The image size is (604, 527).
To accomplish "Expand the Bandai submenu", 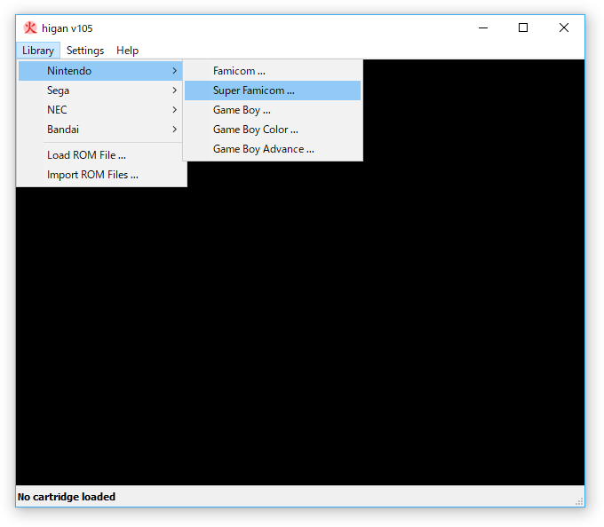I will [x=100, y=130].
